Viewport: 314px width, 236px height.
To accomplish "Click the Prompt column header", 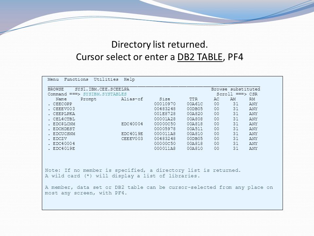I will tap(88, 99).
